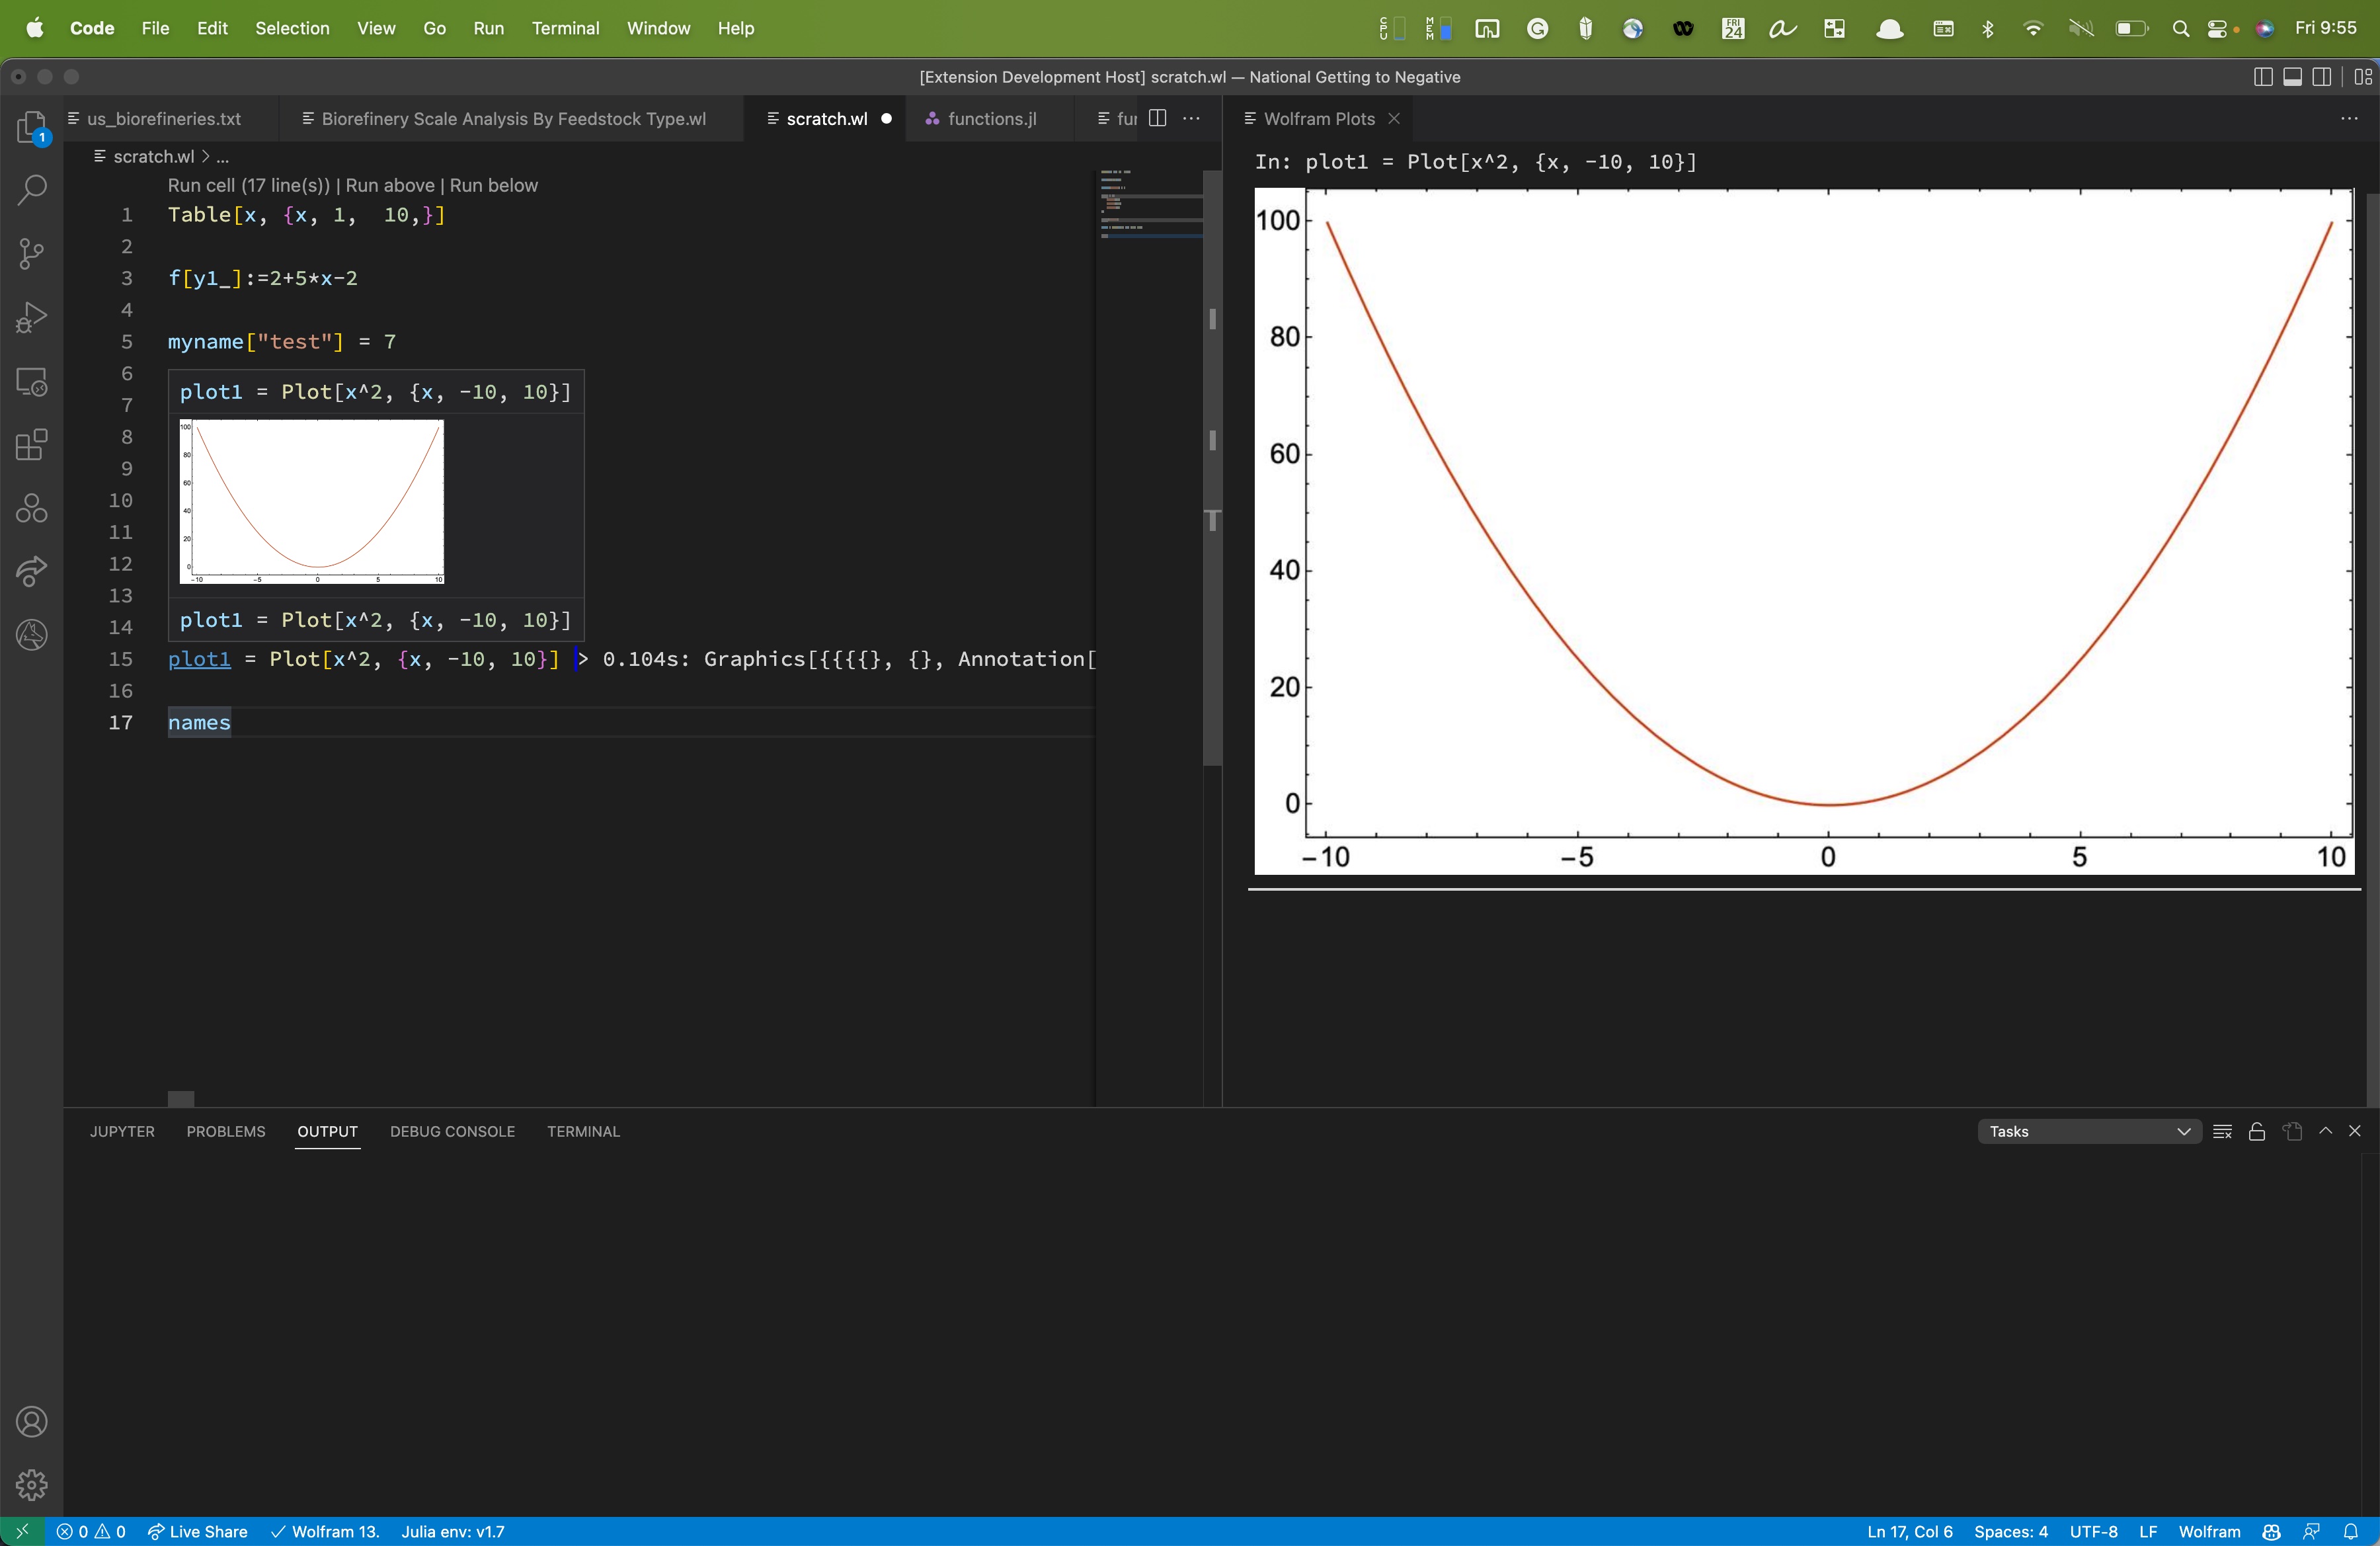This screenshot has width=2380, height=1546.
Task: Open the Remote Explorer icon
Action: tap(31, 381)
